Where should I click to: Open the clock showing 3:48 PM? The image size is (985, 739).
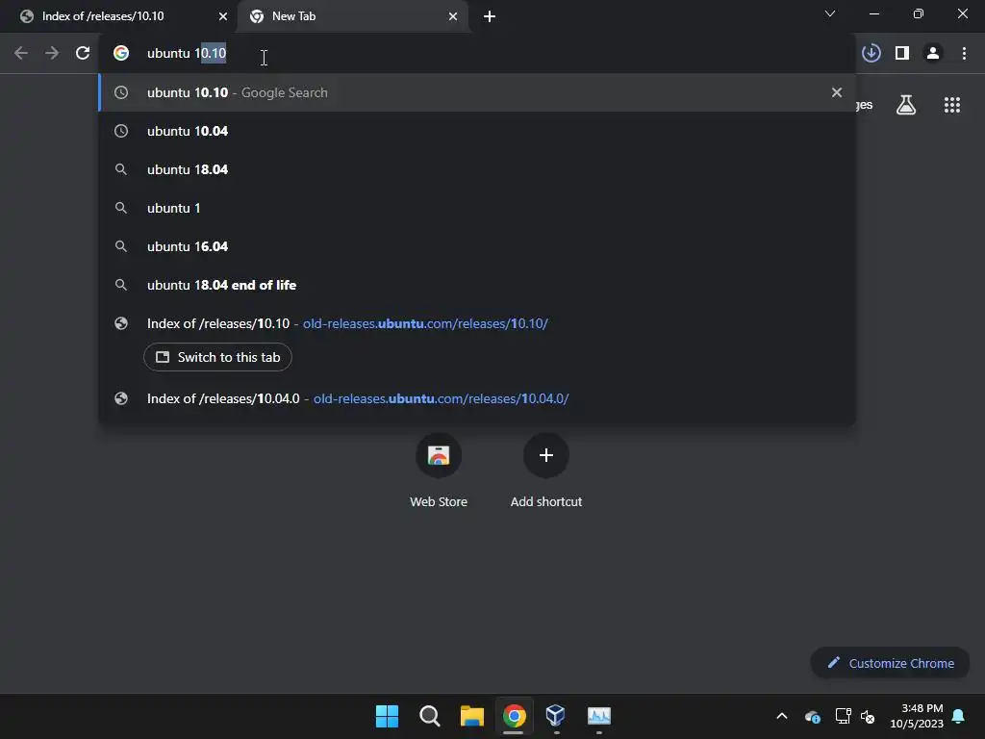coord(917,716)
